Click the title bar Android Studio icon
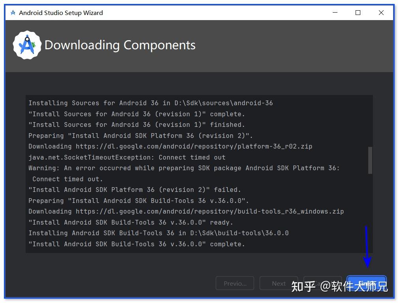This screenshot has height=303, width=399. pyautogui.click(x=13, y=13)
